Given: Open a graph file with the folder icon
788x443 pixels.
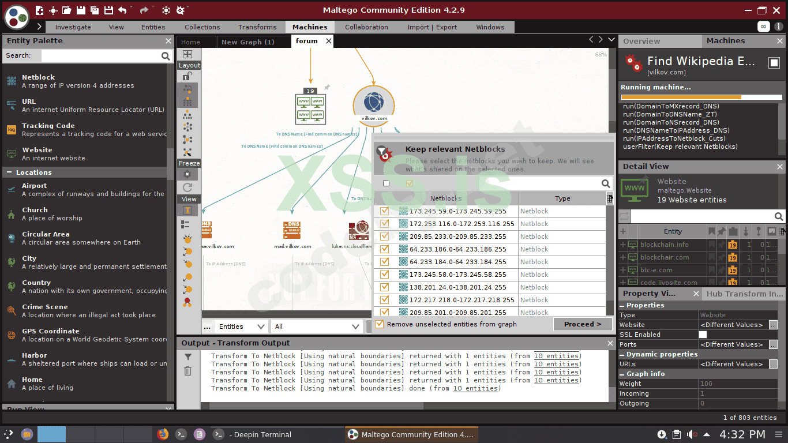Looking at the screenshot, I should [x=67, y=10].
